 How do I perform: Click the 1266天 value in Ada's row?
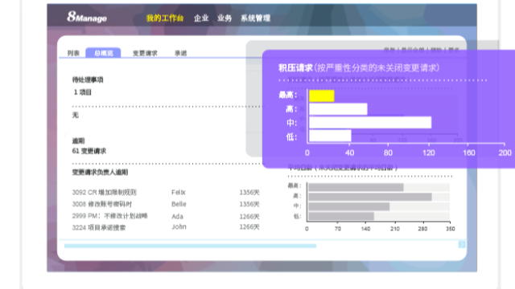point(249,216)
